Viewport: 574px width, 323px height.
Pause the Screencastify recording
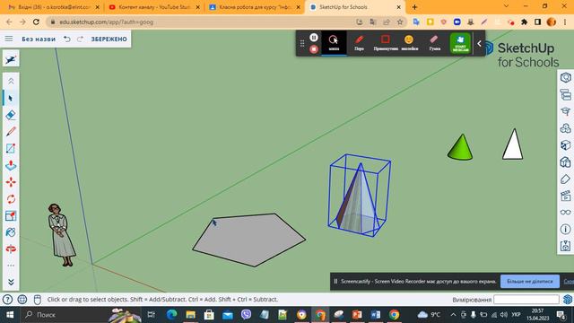(x=314, y=38)
